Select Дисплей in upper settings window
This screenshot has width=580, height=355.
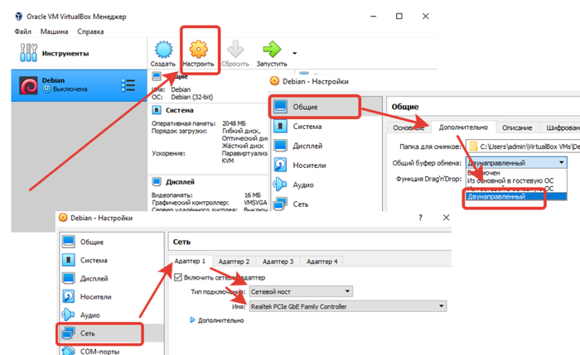tap(307, 146)
